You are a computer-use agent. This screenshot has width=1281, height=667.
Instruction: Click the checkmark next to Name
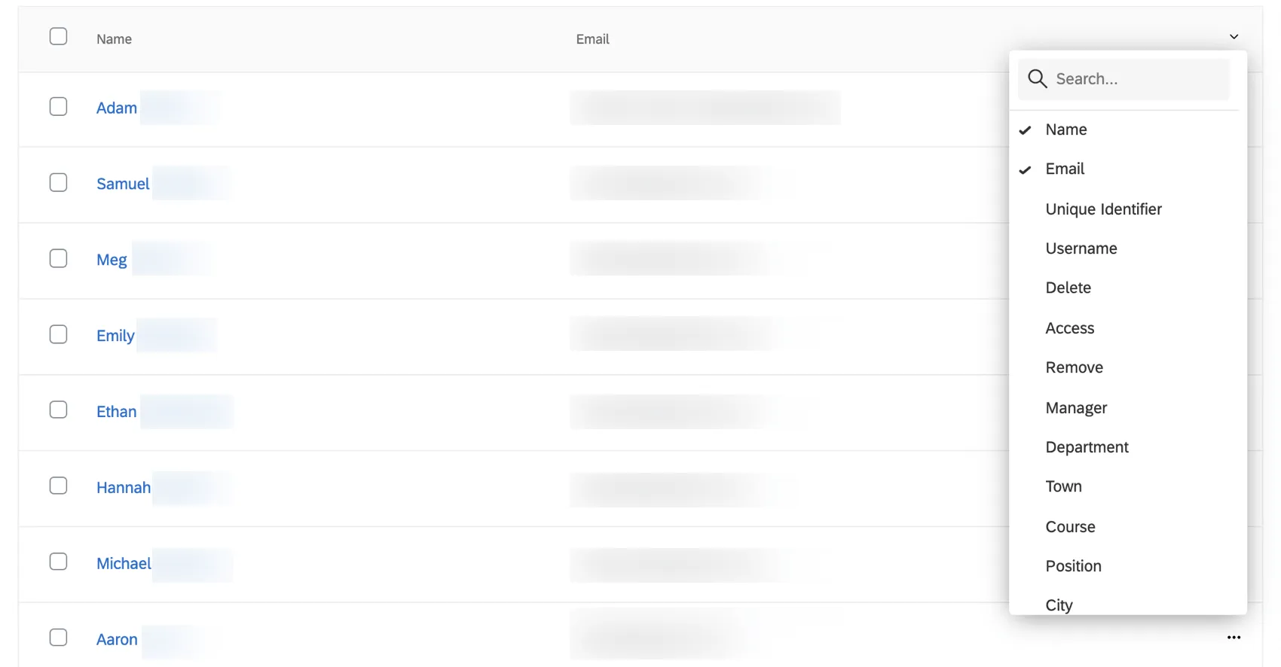click(x=1025, y=129)
